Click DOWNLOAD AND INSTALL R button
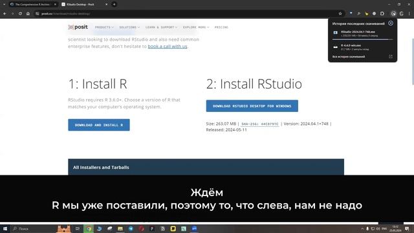The width and height of the screenshot is (414, 233). 99,125
